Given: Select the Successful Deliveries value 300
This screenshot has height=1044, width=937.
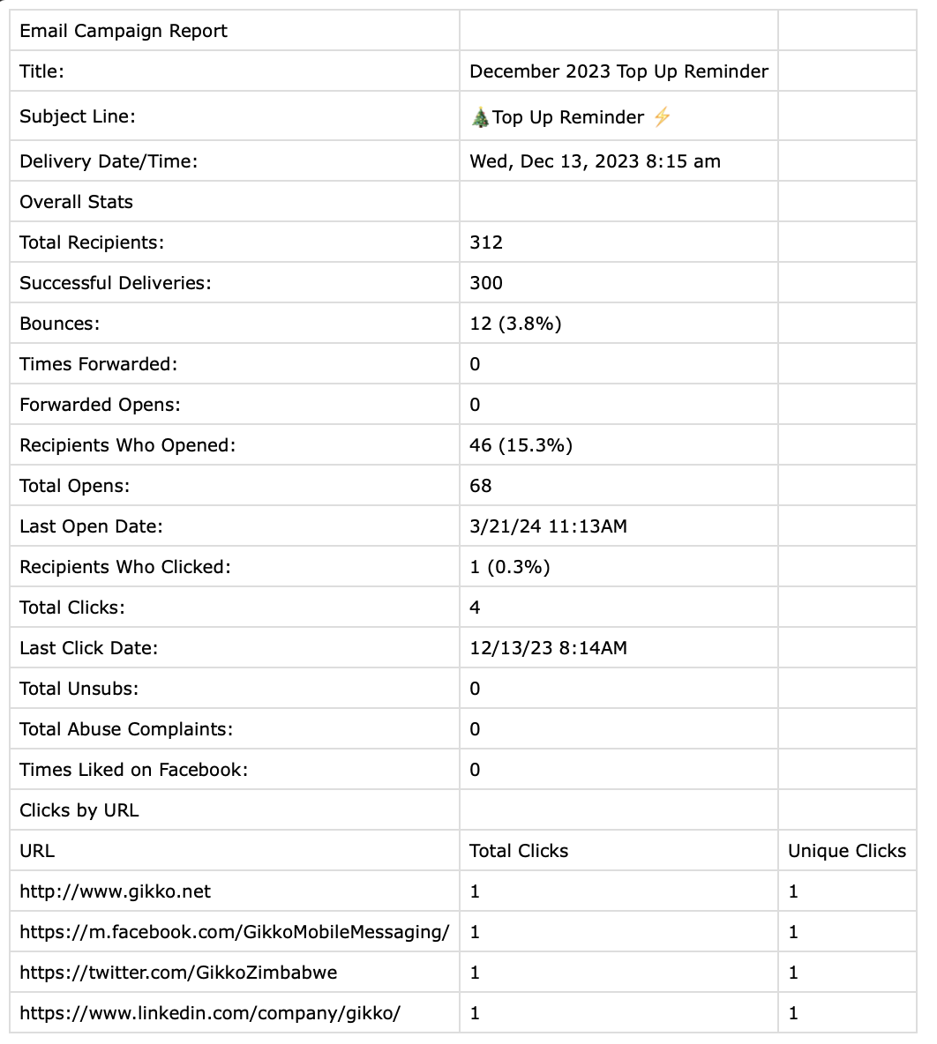Looking at the screenshot, I should [486, 283].
